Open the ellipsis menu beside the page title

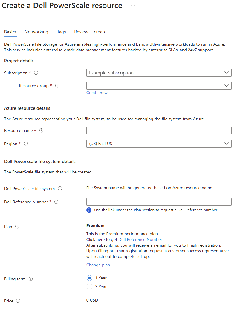tap(132, 5)
